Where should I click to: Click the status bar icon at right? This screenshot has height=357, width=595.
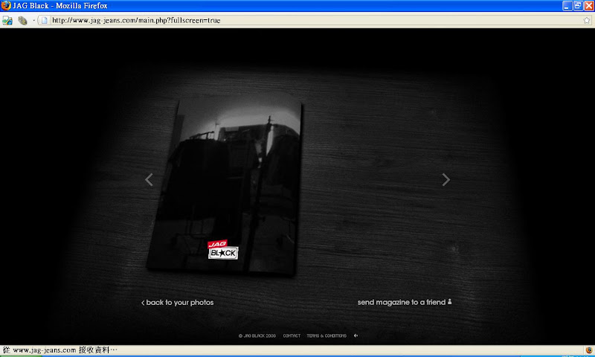(x=589, y=350)
